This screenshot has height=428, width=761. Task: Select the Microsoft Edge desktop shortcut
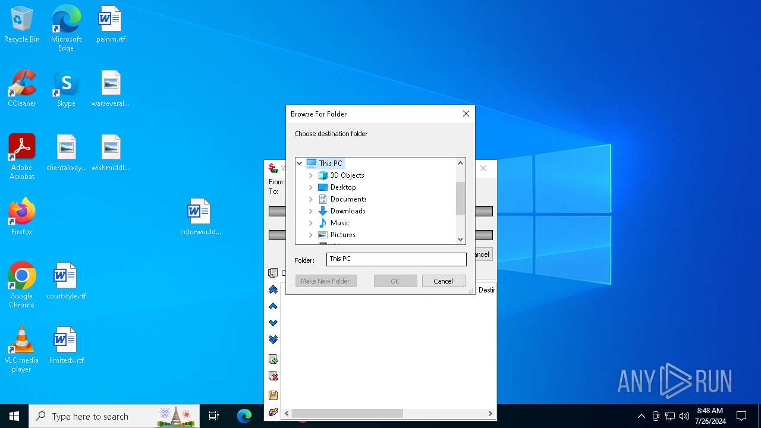point(66,29)
